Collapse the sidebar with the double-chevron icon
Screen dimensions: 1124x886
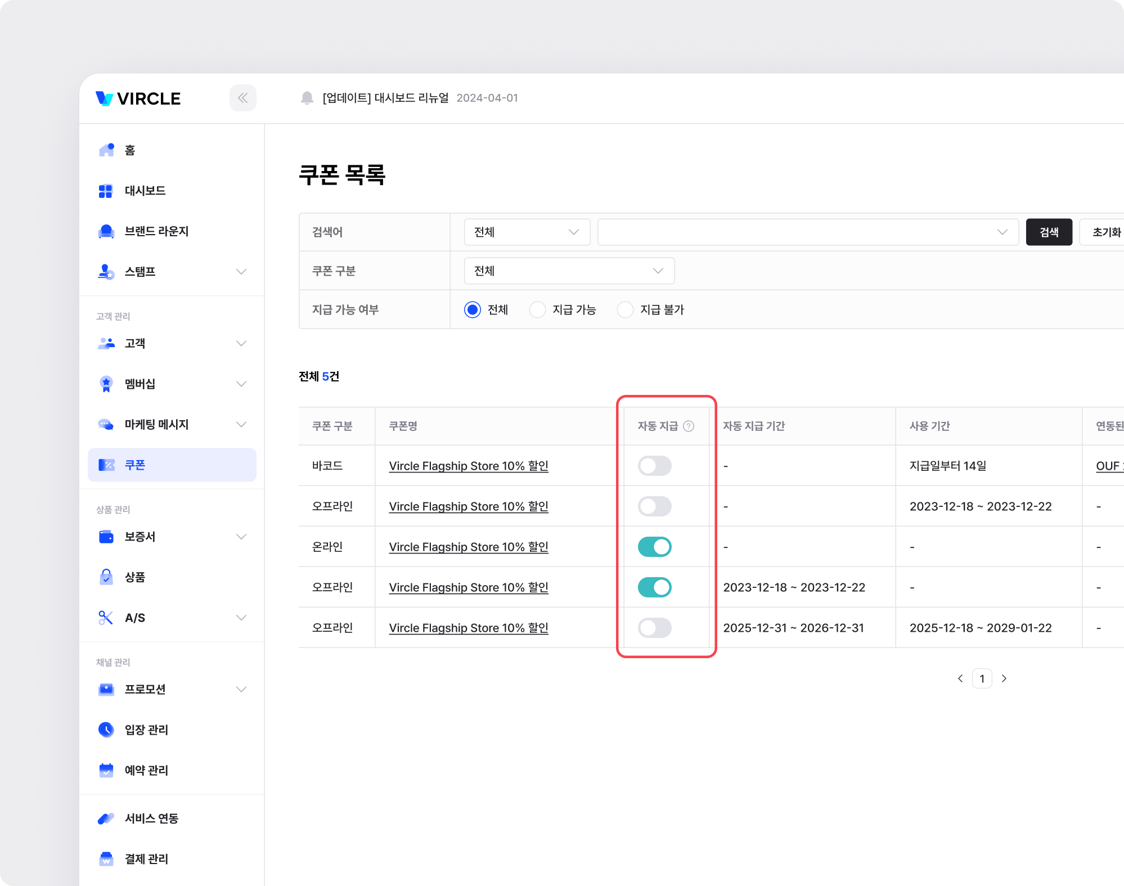tap(242, 98)
